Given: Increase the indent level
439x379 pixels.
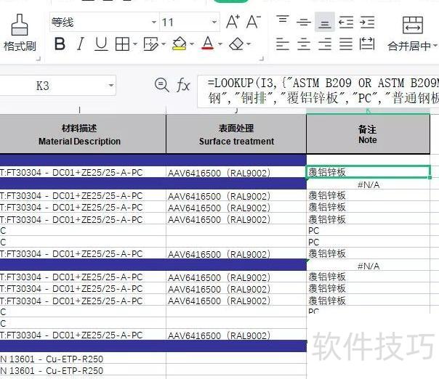Looking at the screenshot, I should tap(367, 23).
